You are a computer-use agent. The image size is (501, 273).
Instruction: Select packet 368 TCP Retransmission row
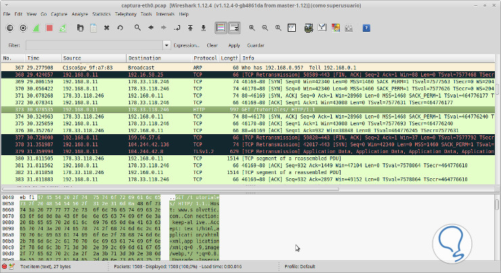pos(248,75)
